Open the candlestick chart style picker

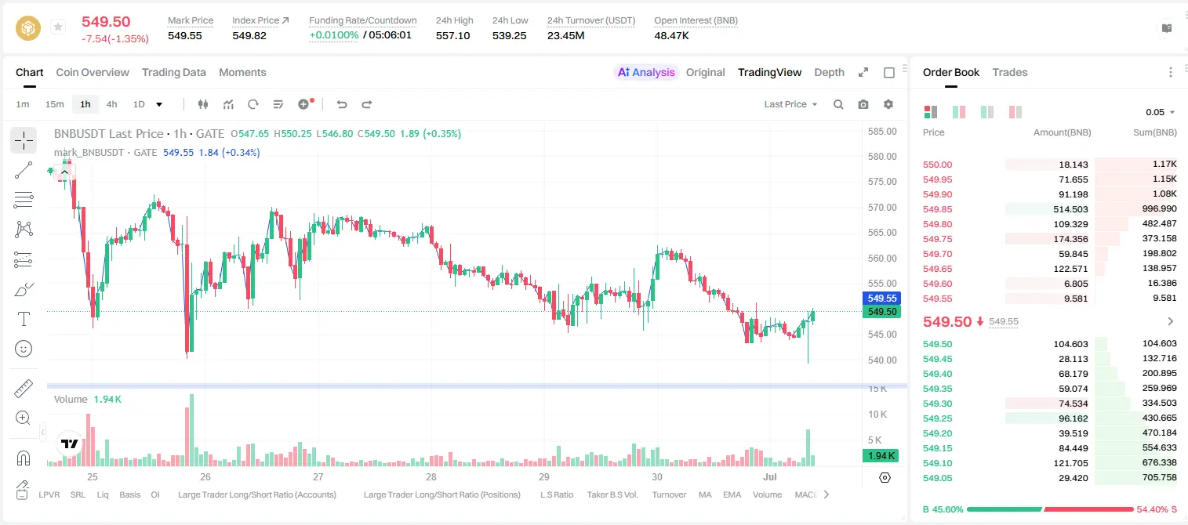click(x=203, y=104)
